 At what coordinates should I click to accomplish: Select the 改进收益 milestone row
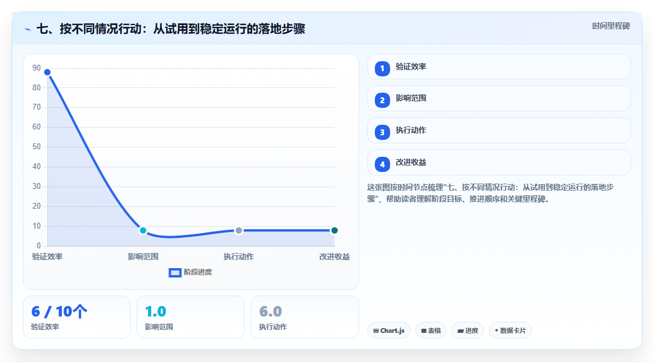tap(499, 163)
